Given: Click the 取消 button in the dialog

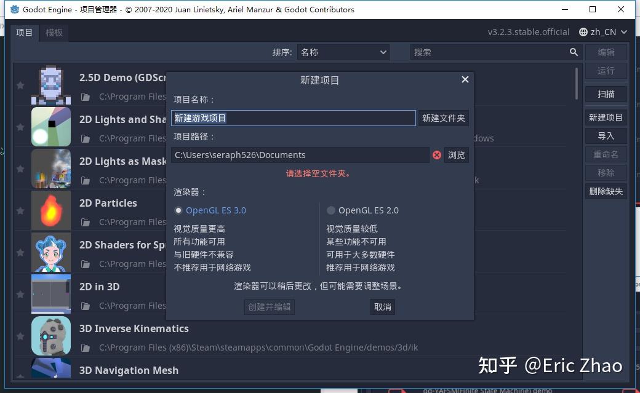Looking at the screenshot, I should (382, 306).
